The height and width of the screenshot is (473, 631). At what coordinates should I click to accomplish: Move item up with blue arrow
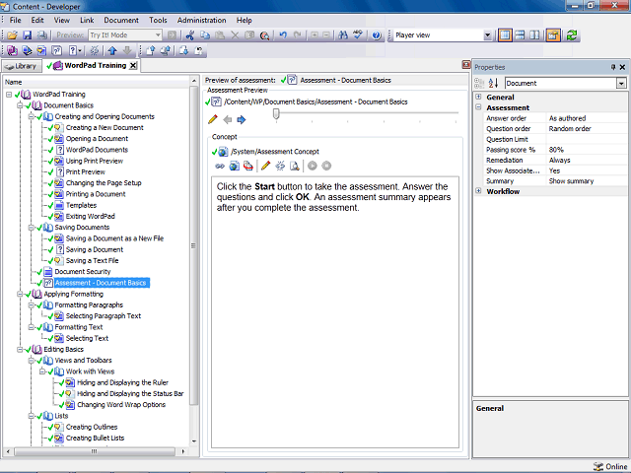pos(112,50)
